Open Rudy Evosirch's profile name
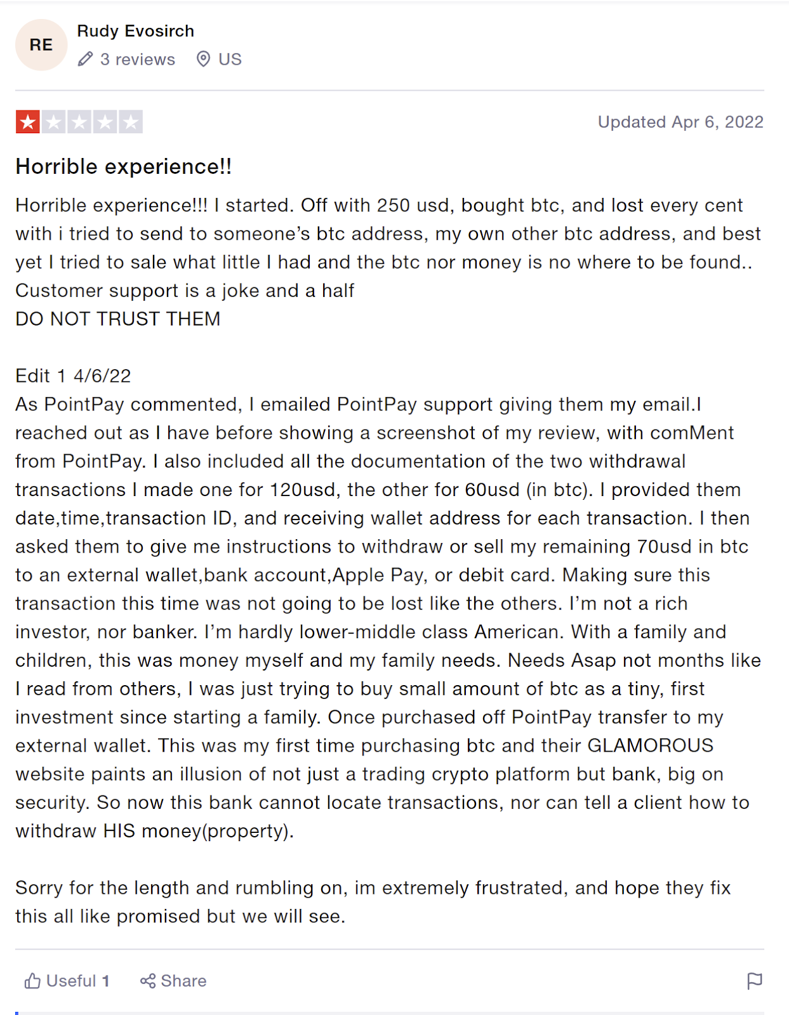 [136, 31]
